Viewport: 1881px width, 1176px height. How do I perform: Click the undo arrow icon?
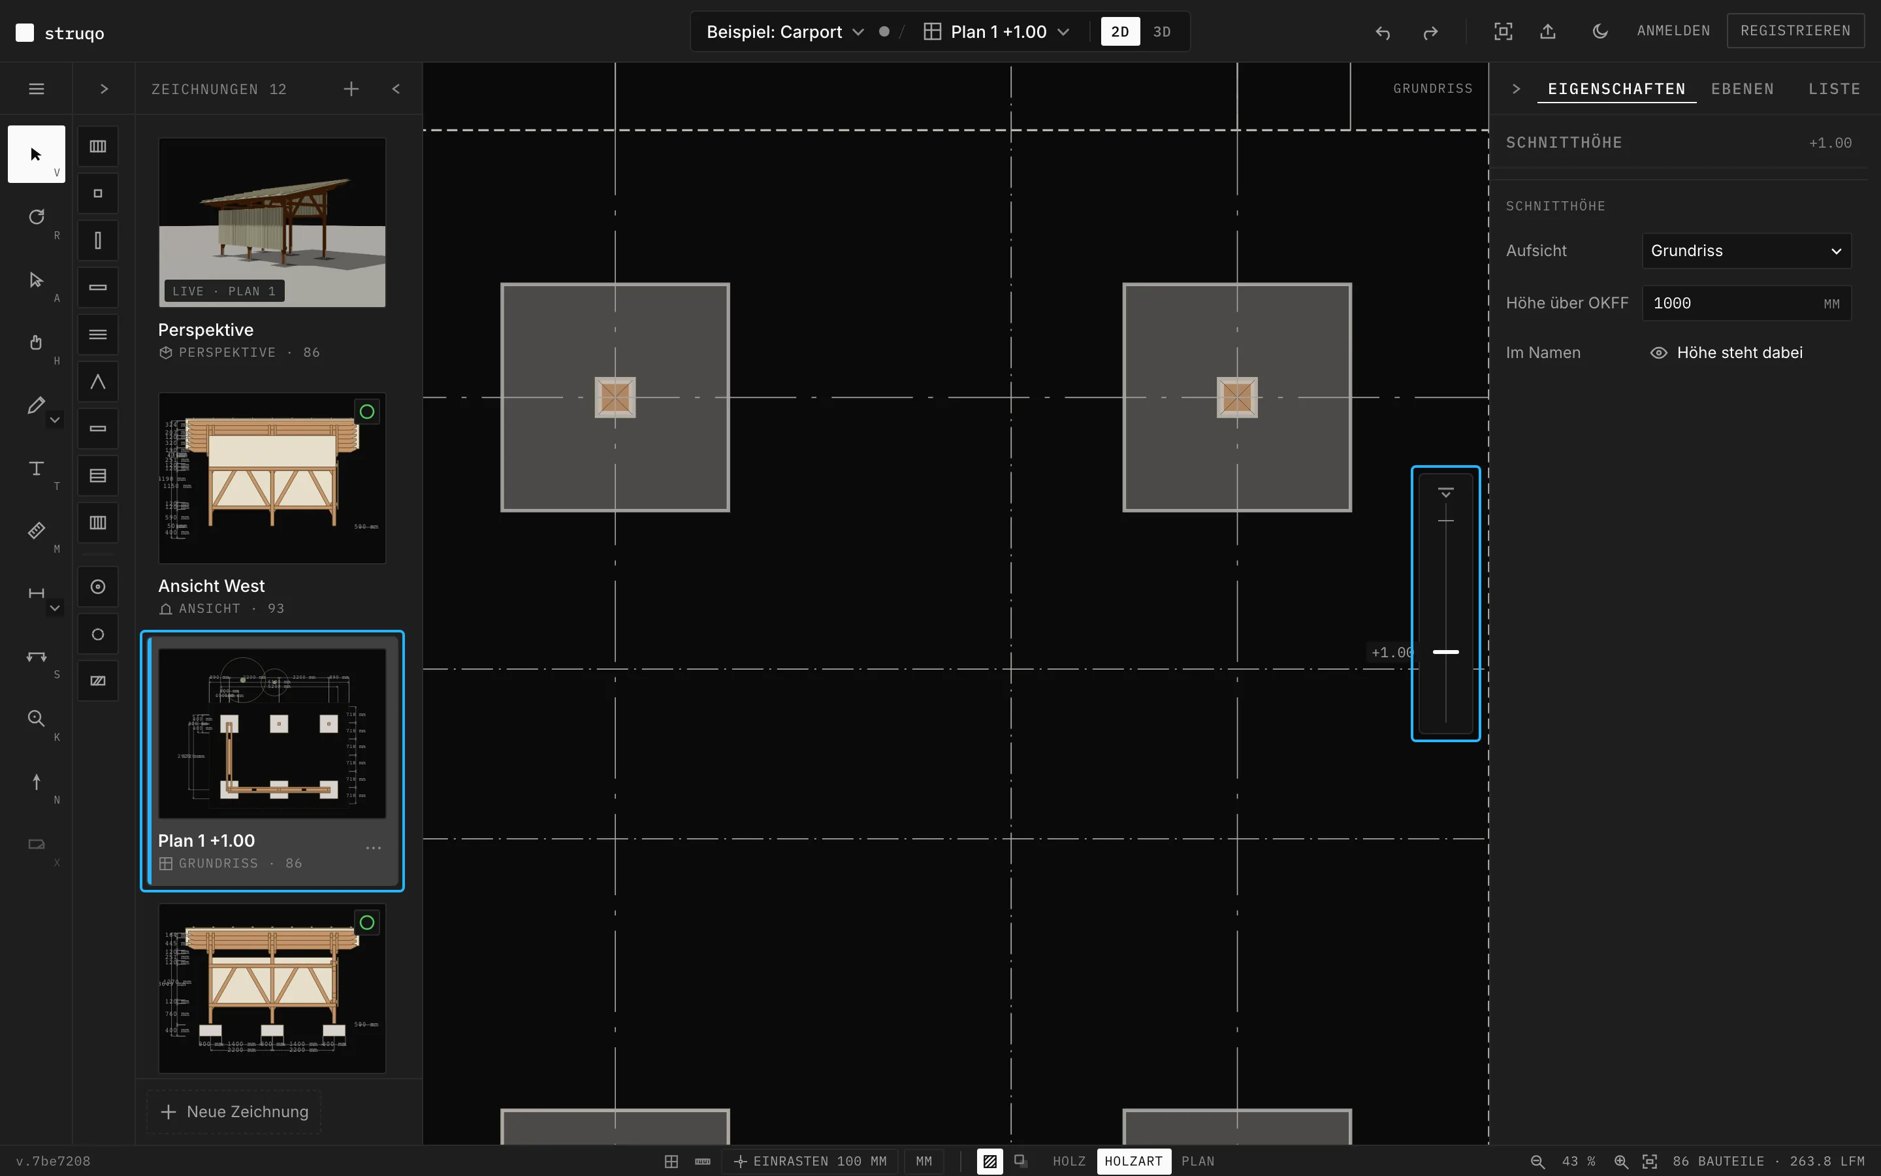pyautogui.click(x=1382, y=32)
